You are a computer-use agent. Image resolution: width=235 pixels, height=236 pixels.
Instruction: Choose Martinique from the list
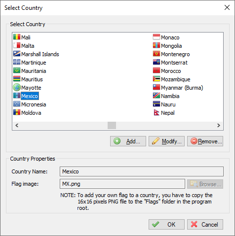click(x=34, y=63)
